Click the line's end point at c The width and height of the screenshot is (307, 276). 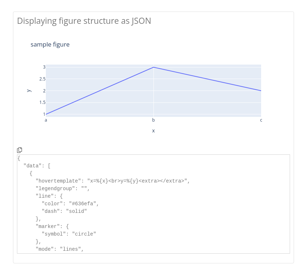tap(261, 91)
